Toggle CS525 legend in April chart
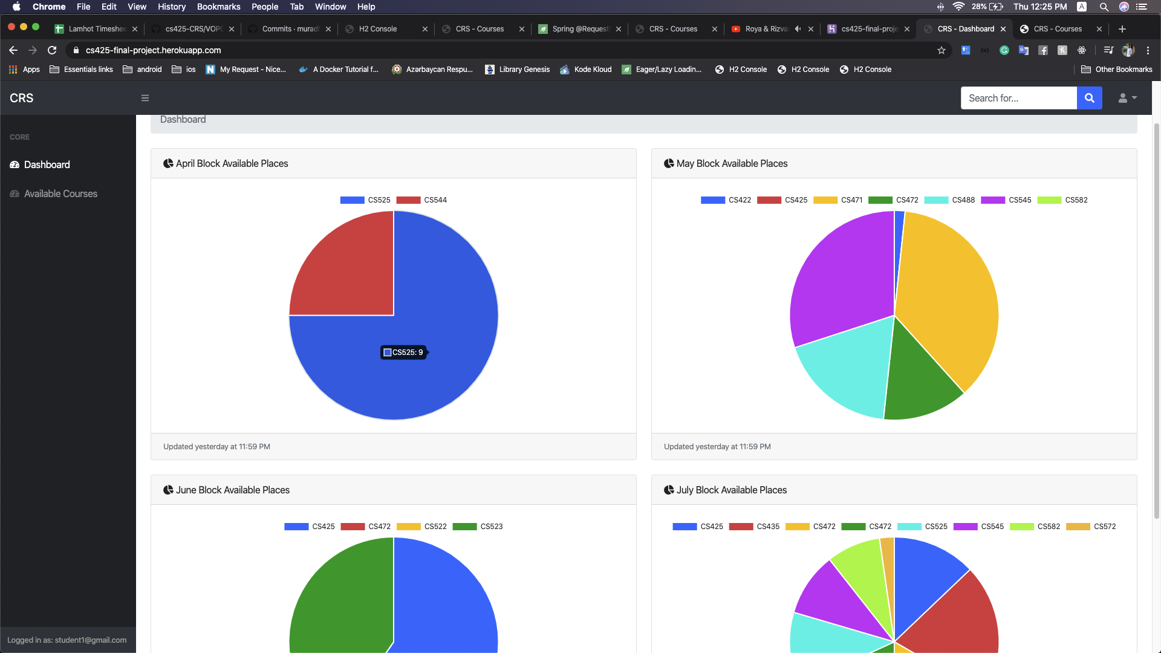Screen dimensions: 1161x653 point(365,200)
